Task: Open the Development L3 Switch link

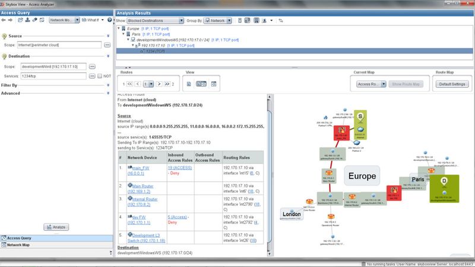Action: tap(146, 238)
